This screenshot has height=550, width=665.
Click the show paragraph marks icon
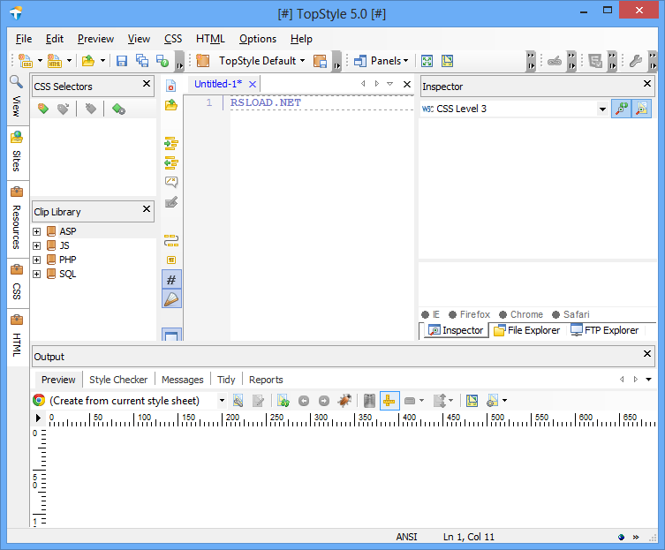click(171, 260)
